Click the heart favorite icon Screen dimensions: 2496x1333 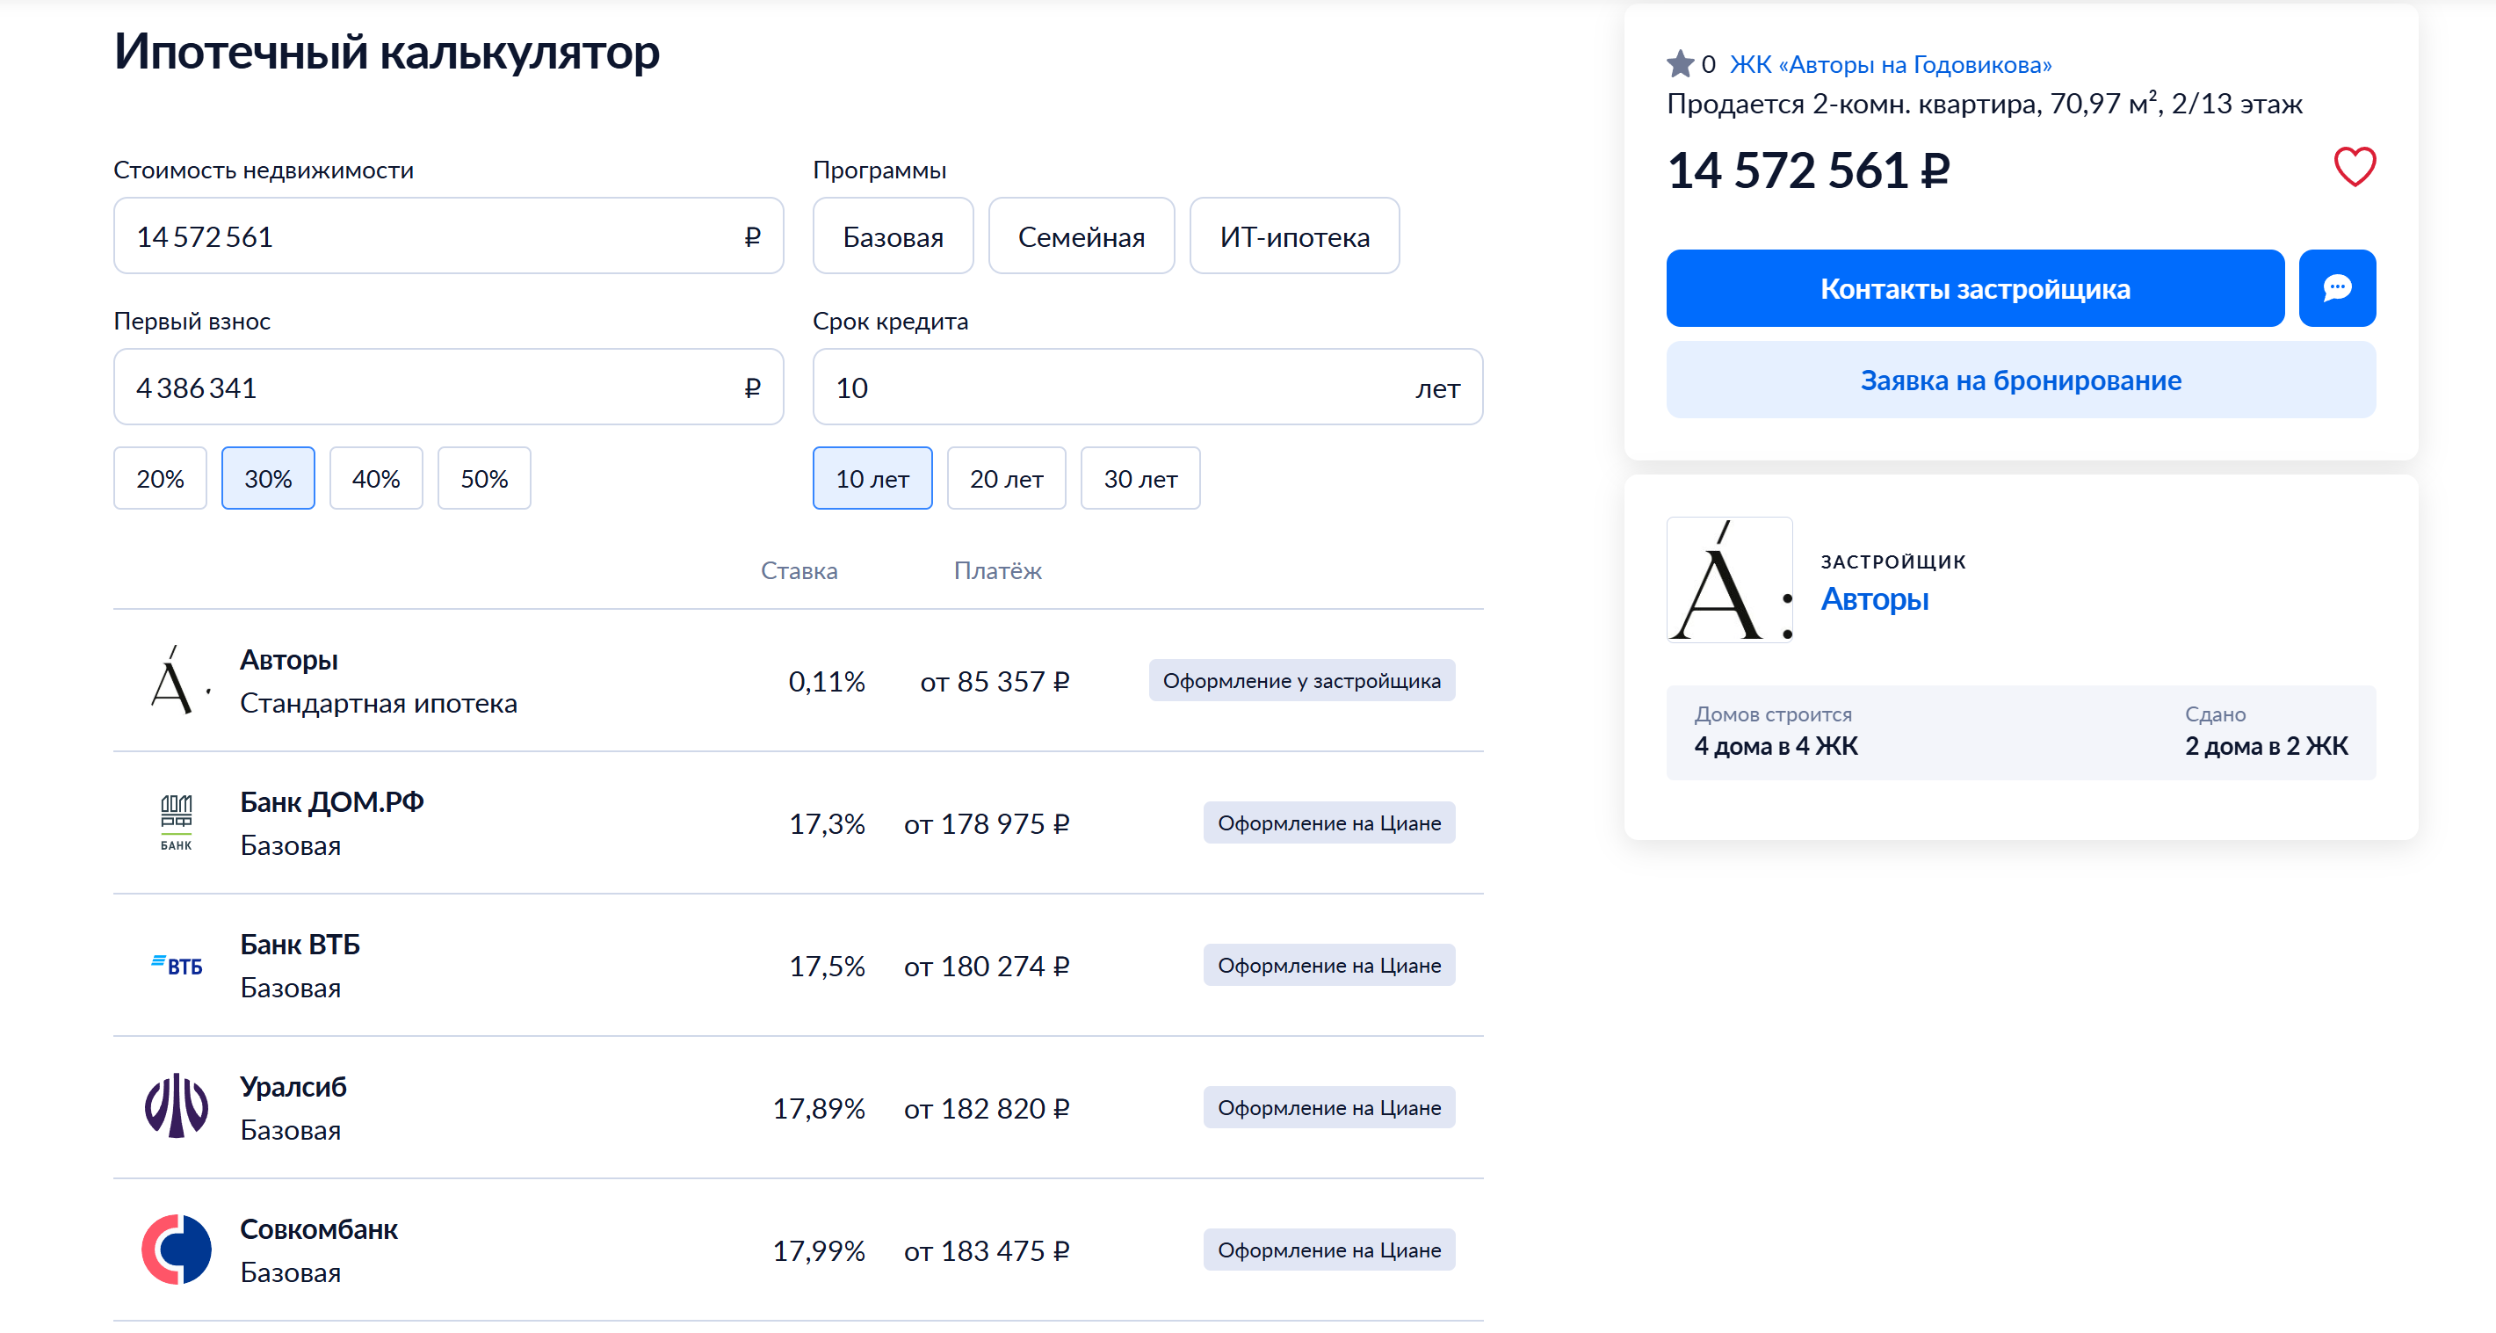(2354, 167)
